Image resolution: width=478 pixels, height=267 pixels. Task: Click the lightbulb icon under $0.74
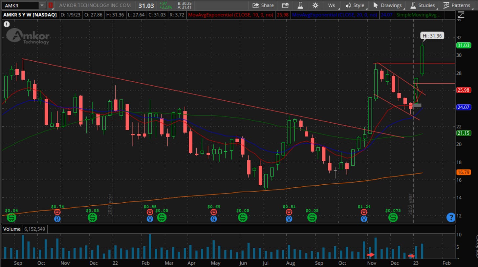click(x=57, y=219)
